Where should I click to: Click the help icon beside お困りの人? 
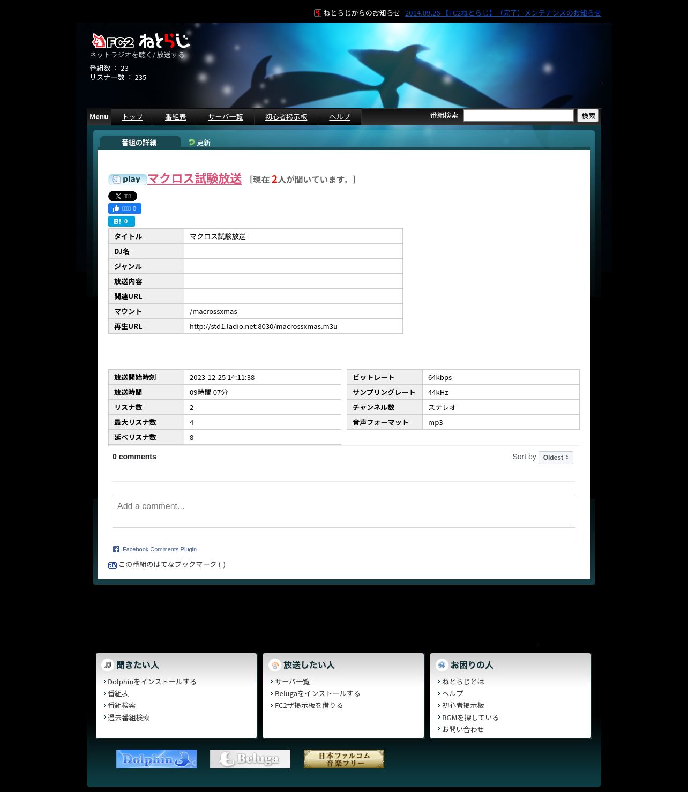tap(442, 665)
